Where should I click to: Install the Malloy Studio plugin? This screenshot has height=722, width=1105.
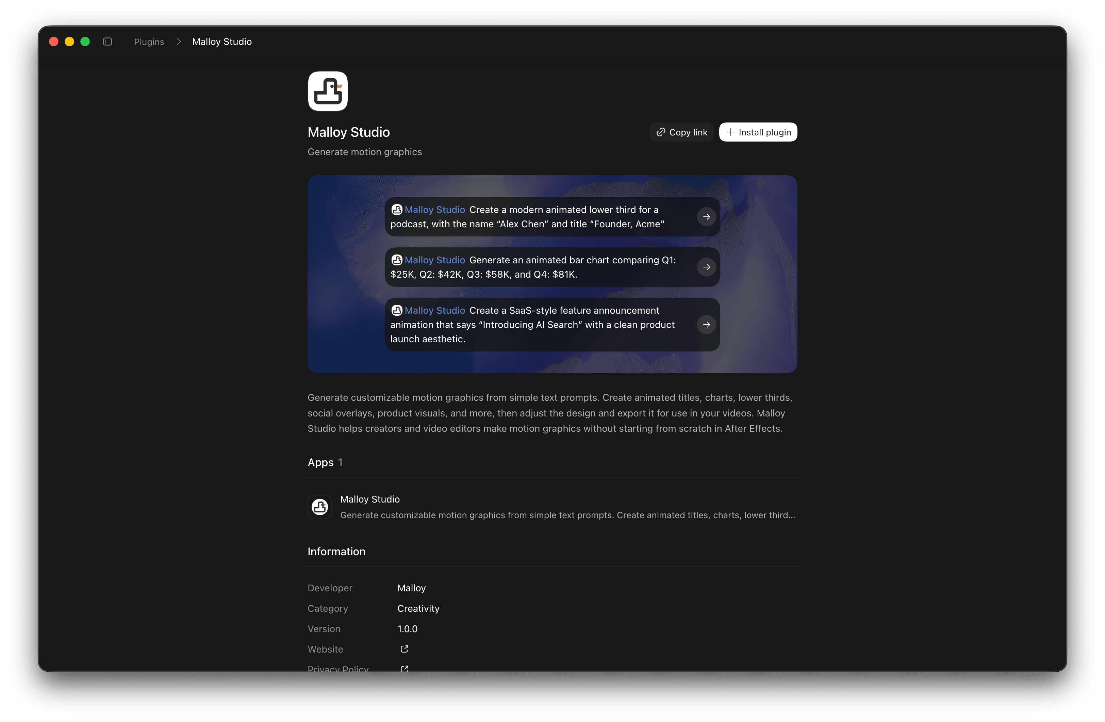[758, 132]
